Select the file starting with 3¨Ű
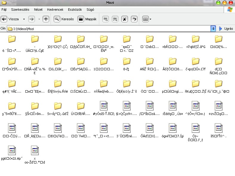The width and height of the screenshot is (235, 176). pyautogui.click(x=126, y=131)
